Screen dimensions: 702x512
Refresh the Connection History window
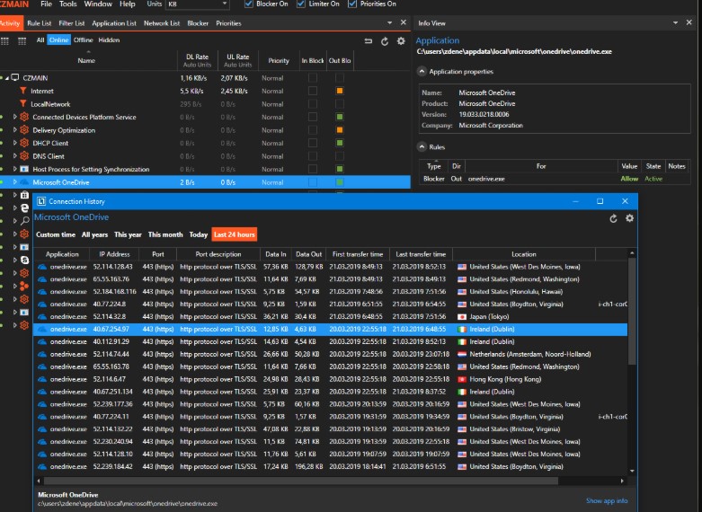[614, 218]
